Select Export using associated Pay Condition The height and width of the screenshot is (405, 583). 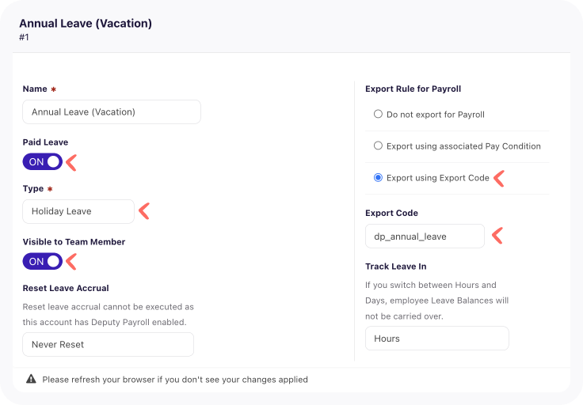click(378, 146)
